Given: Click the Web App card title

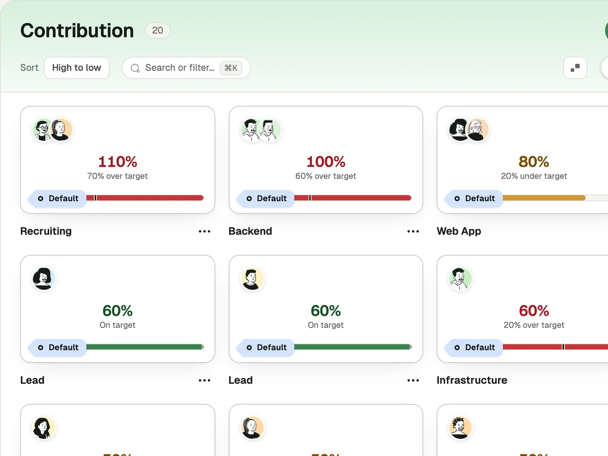Looking at the screenshot, I should [x=459, y=231].
